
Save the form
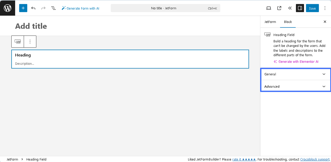click(312, 8)
